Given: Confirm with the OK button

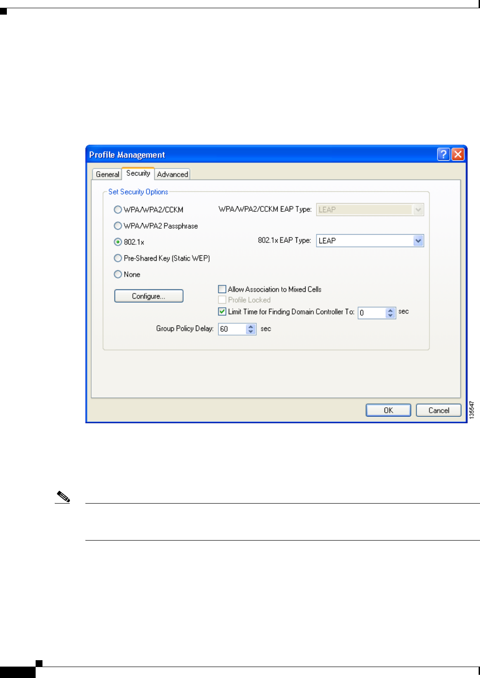Looking at the screenshot, I should pos(388,410).
